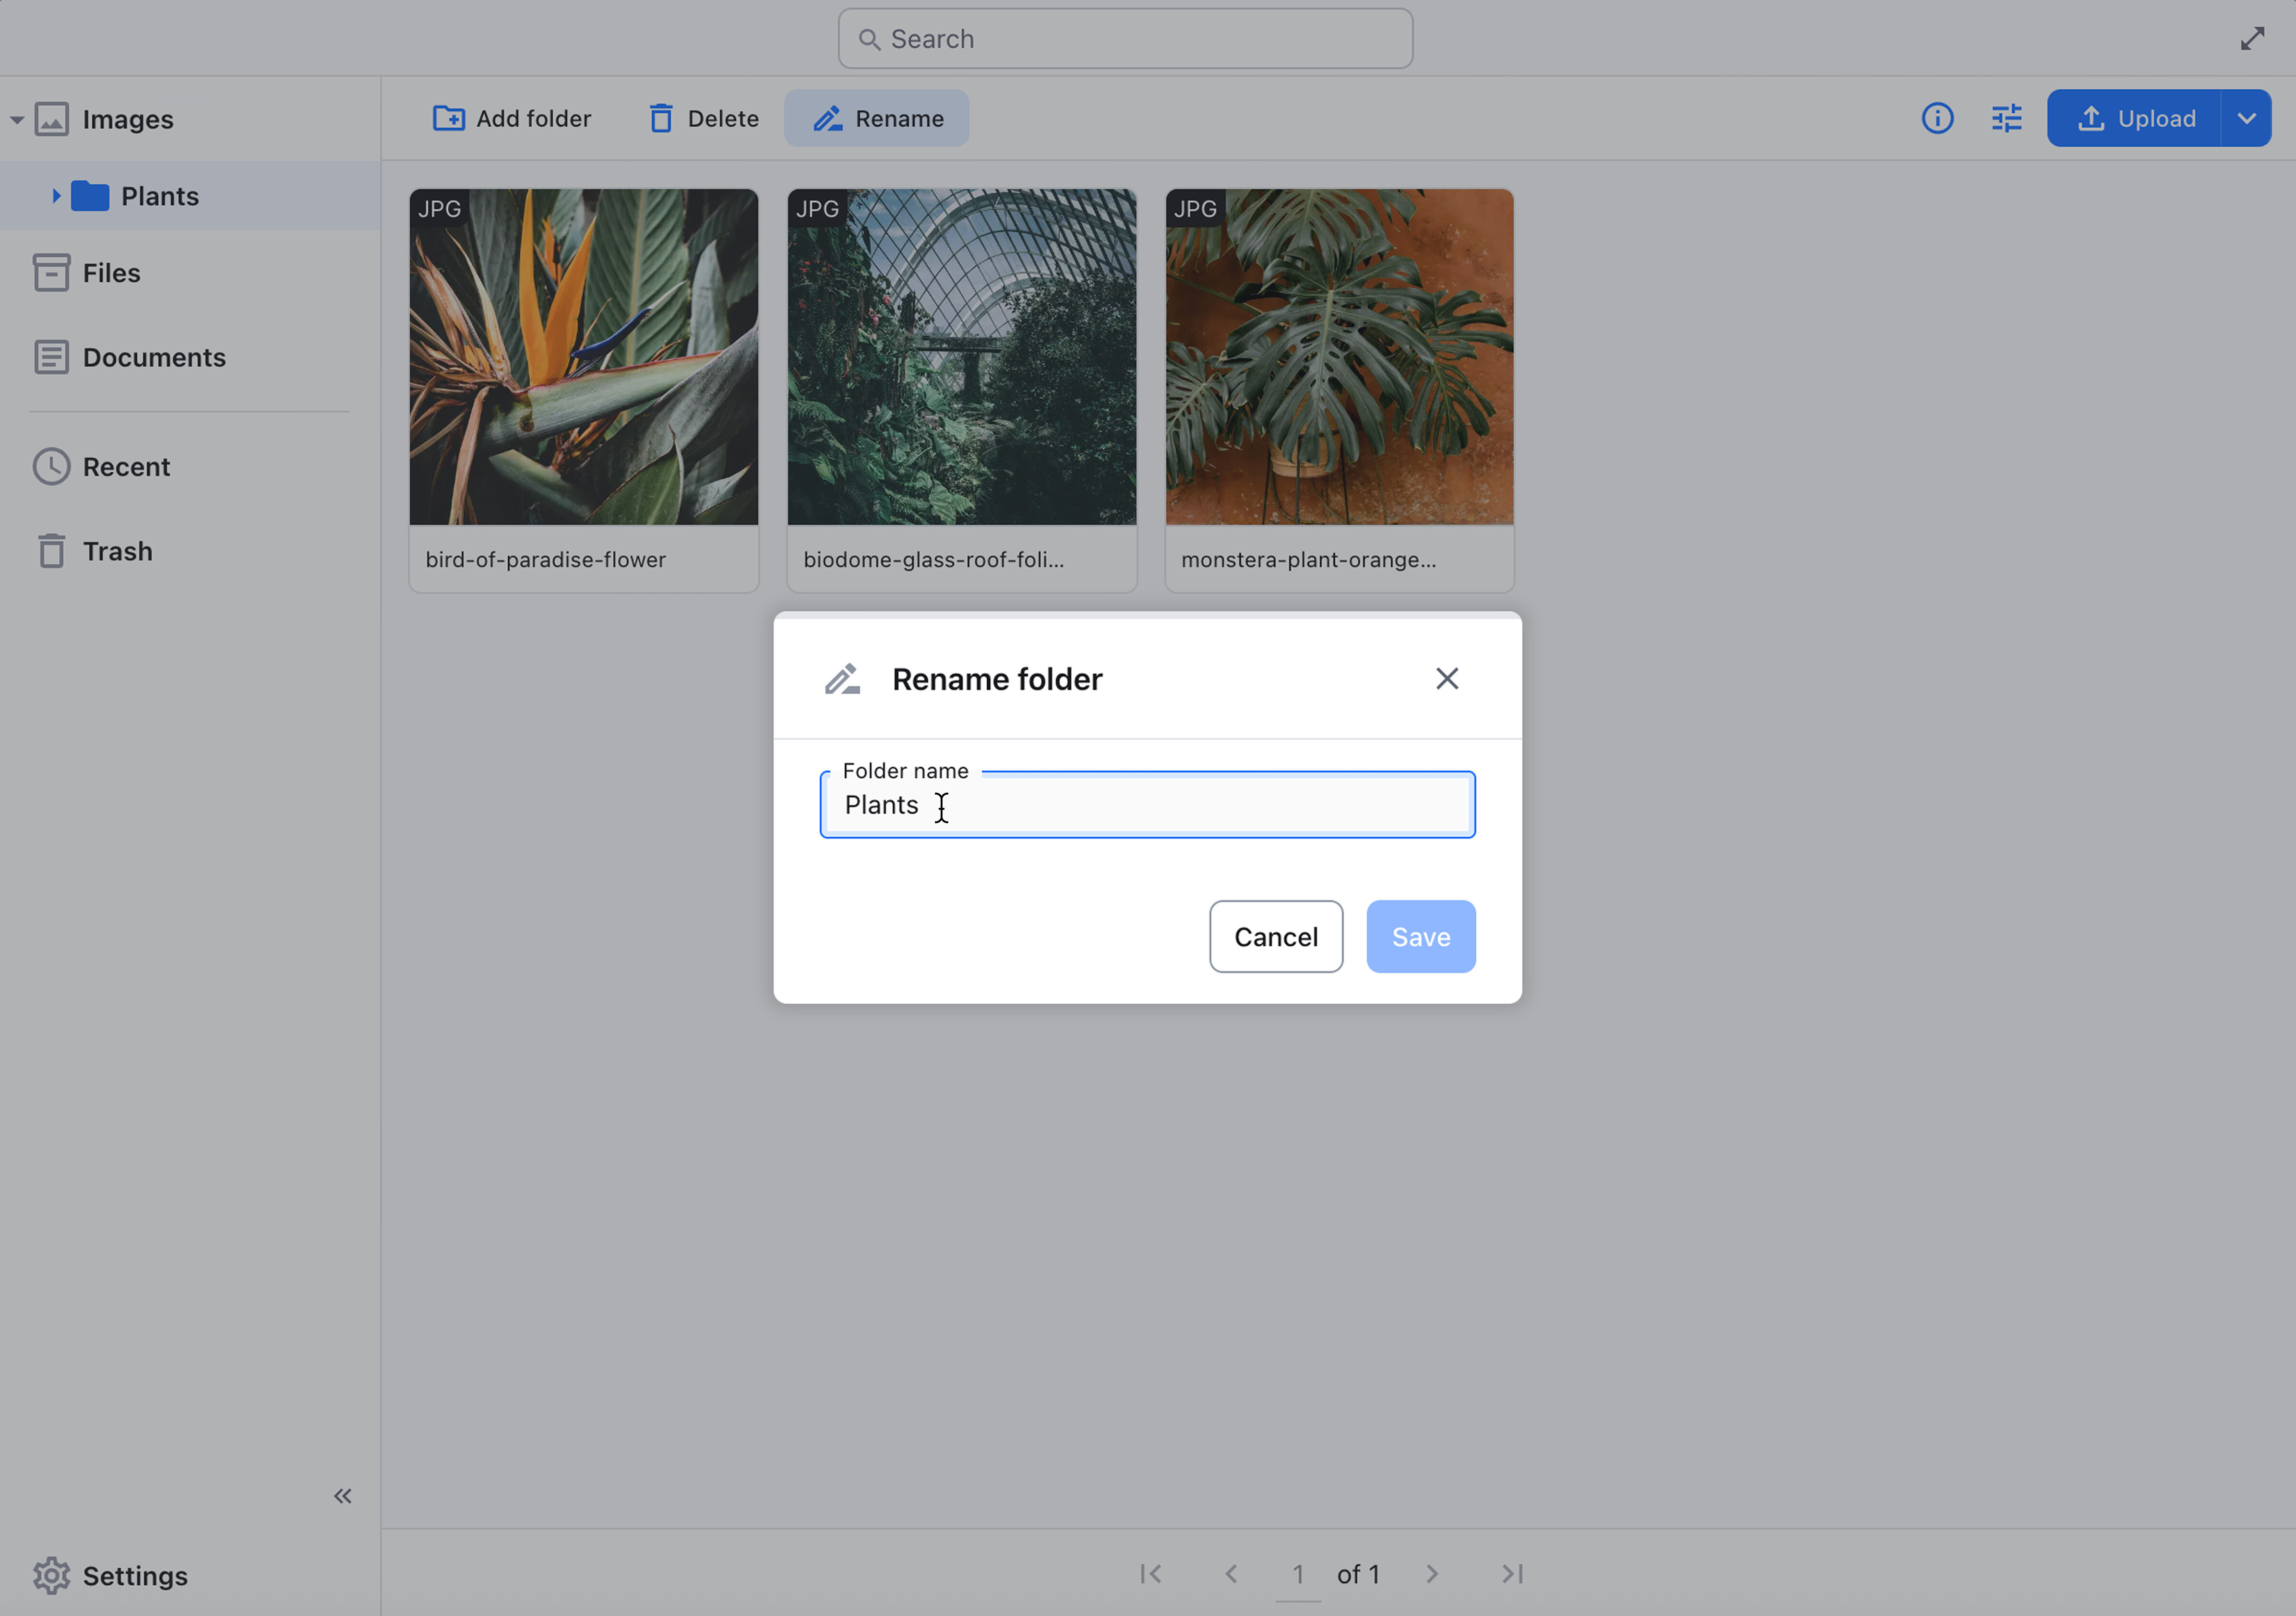Select the monstera-plant-orange thumbnail image

pyautogui.click(x=1340, y=357)
